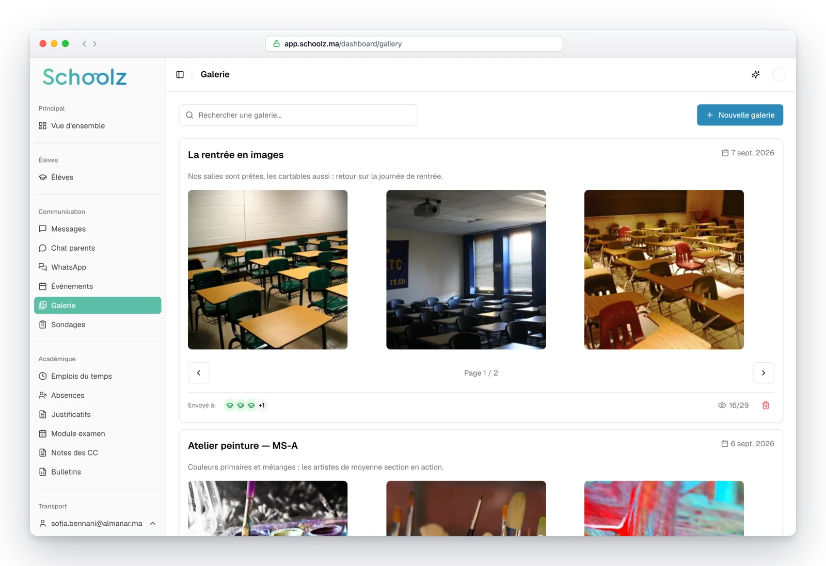Go to previous gallery page
The image size is (826, 566).
click(x=199, y=373)
